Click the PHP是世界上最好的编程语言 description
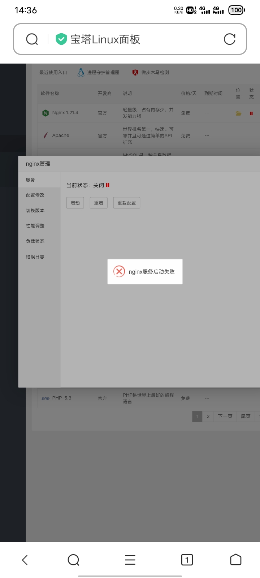The width and height of the screenshot is (260, 578). pyautogui.click(x=148, y=398)
